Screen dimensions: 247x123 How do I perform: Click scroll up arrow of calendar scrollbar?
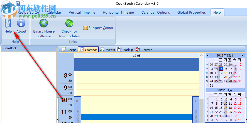[201, 55]
